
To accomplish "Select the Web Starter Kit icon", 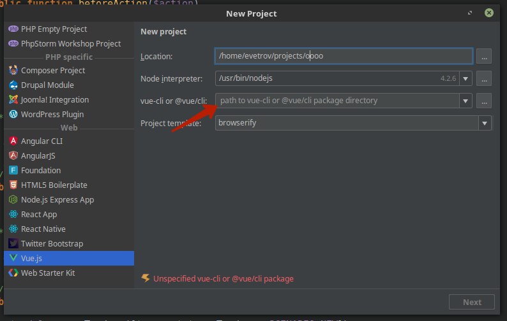I will click(x=13, y=273).
